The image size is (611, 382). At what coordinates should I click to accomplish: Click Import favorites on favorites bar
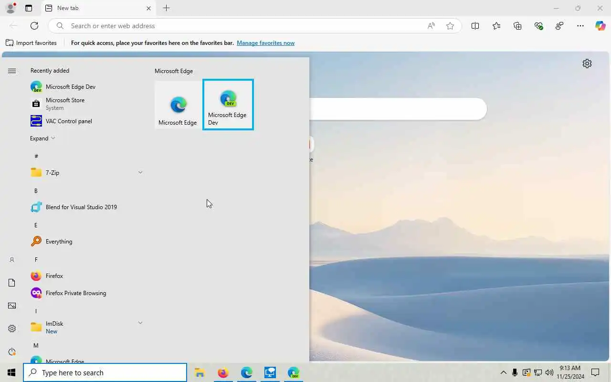point(31,43)
